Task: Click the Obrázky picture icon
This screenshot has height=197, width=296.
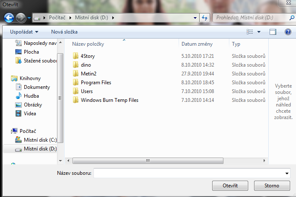Action: [x=18, y=105]
